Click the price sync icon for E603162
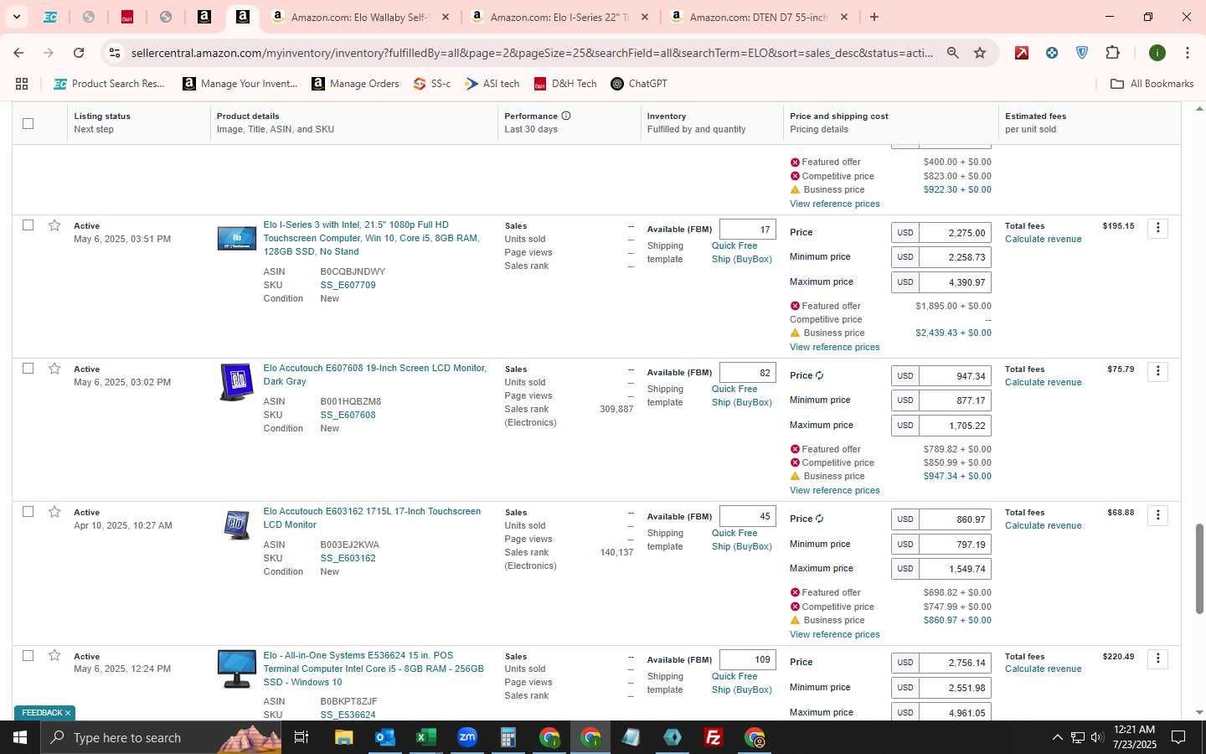The height and width of the screenshot is (754, 1206). [819, 519]
